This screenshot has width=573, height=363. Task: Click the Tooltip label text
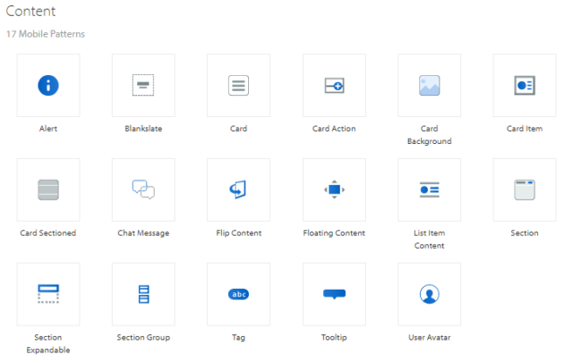(x=334, y=337)
